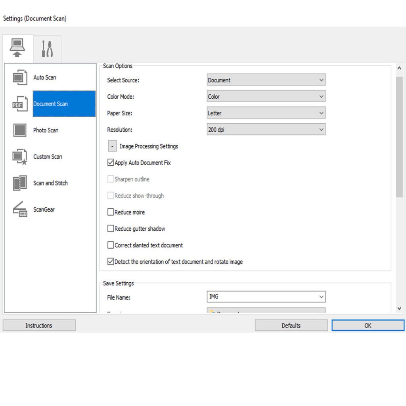The image size is (406, 406).
Task: Click the Instructions button
Action: (x=39, y=326)
